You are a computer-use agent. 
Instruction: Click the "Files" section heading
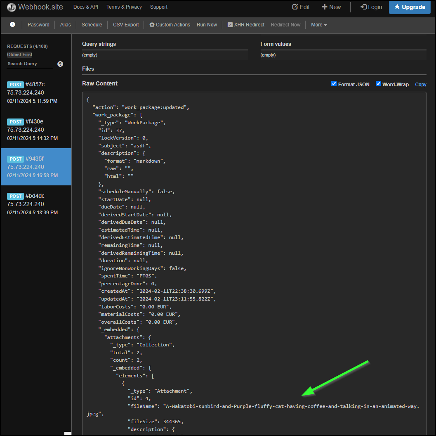pyautogui.click(x=88, y=69)
